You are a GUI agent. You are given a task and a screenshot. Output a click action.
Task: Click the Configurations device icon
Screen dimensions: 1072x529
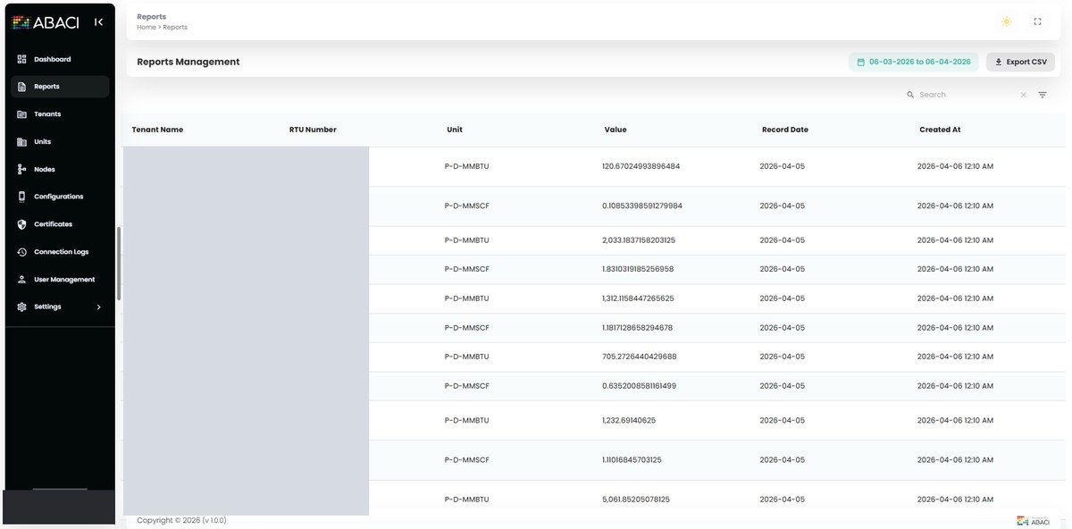21,197
